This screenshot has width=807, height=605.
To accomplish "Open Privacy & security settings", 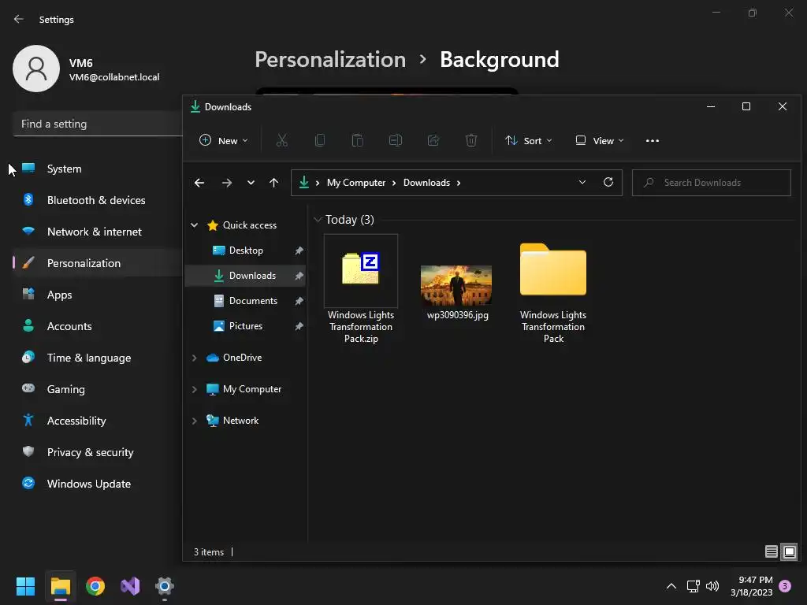I will [98, 452].
